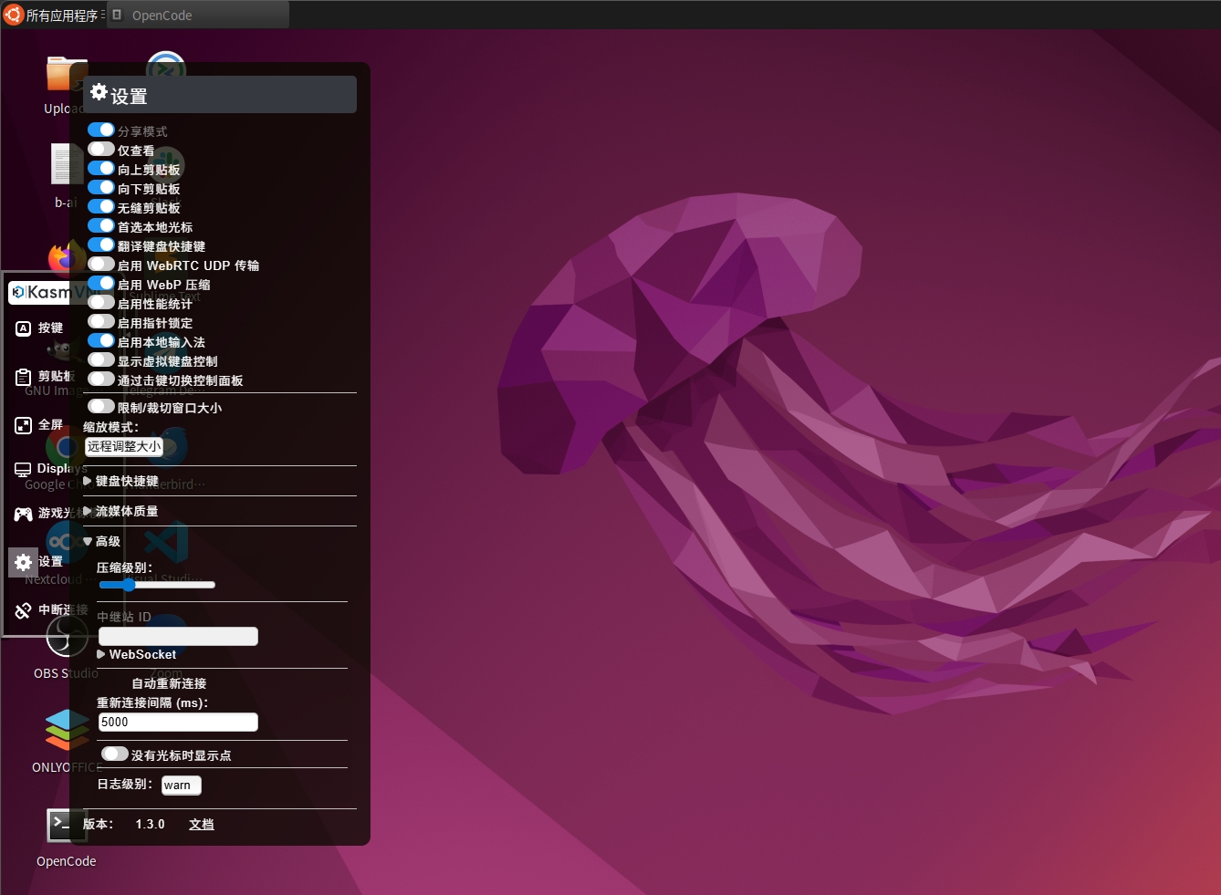The height and width of the screenshot is (895, 1221).
Task: Enable 显示虚拟键盘控制
Action: (101, 360)
